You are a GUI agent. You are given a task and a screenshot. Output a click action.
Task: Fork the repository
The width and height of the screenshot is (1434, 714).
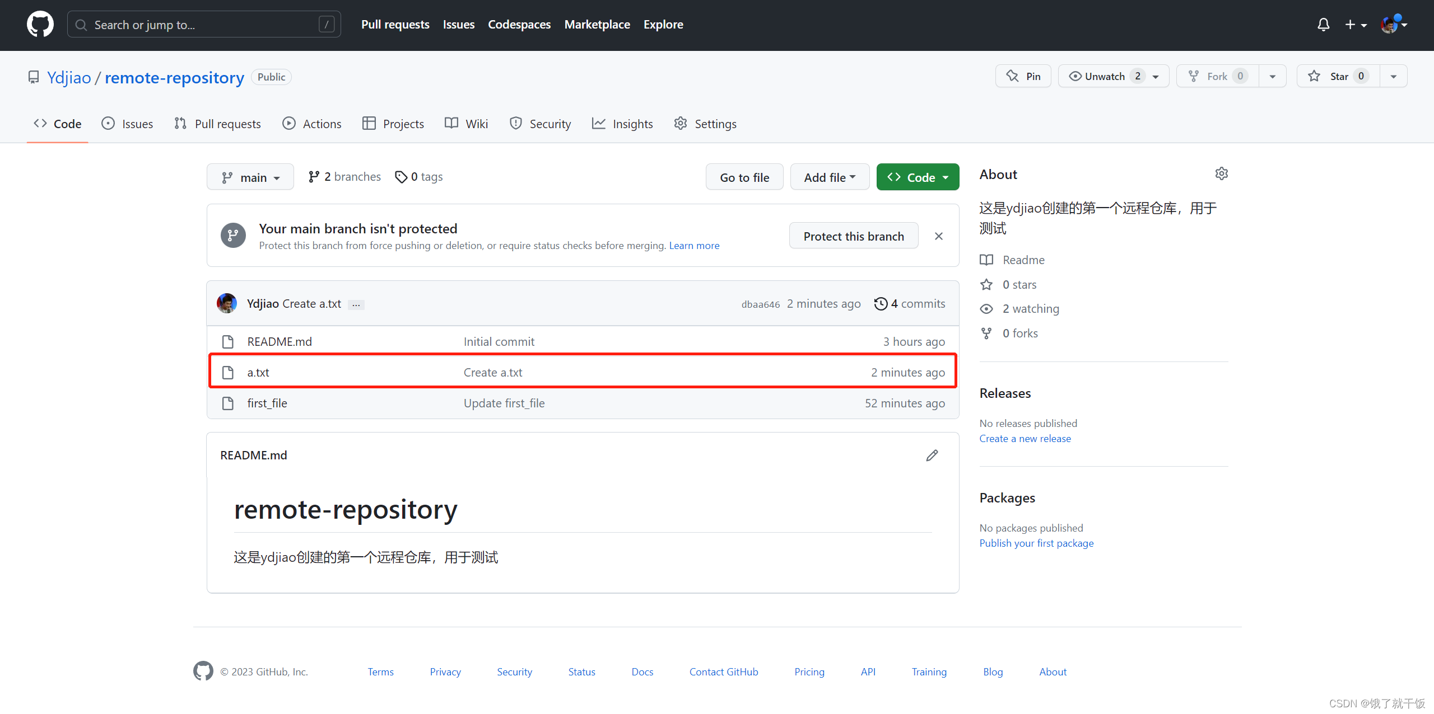click(x=1218, y=76)
